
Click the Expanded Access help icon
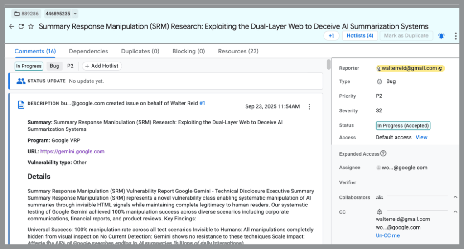[x=383, y=153]
